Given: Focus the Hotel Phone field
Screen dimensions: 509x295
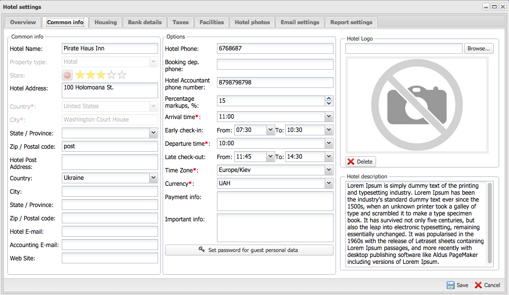Looking at the screenshot, I should click(x=275, y=48).
